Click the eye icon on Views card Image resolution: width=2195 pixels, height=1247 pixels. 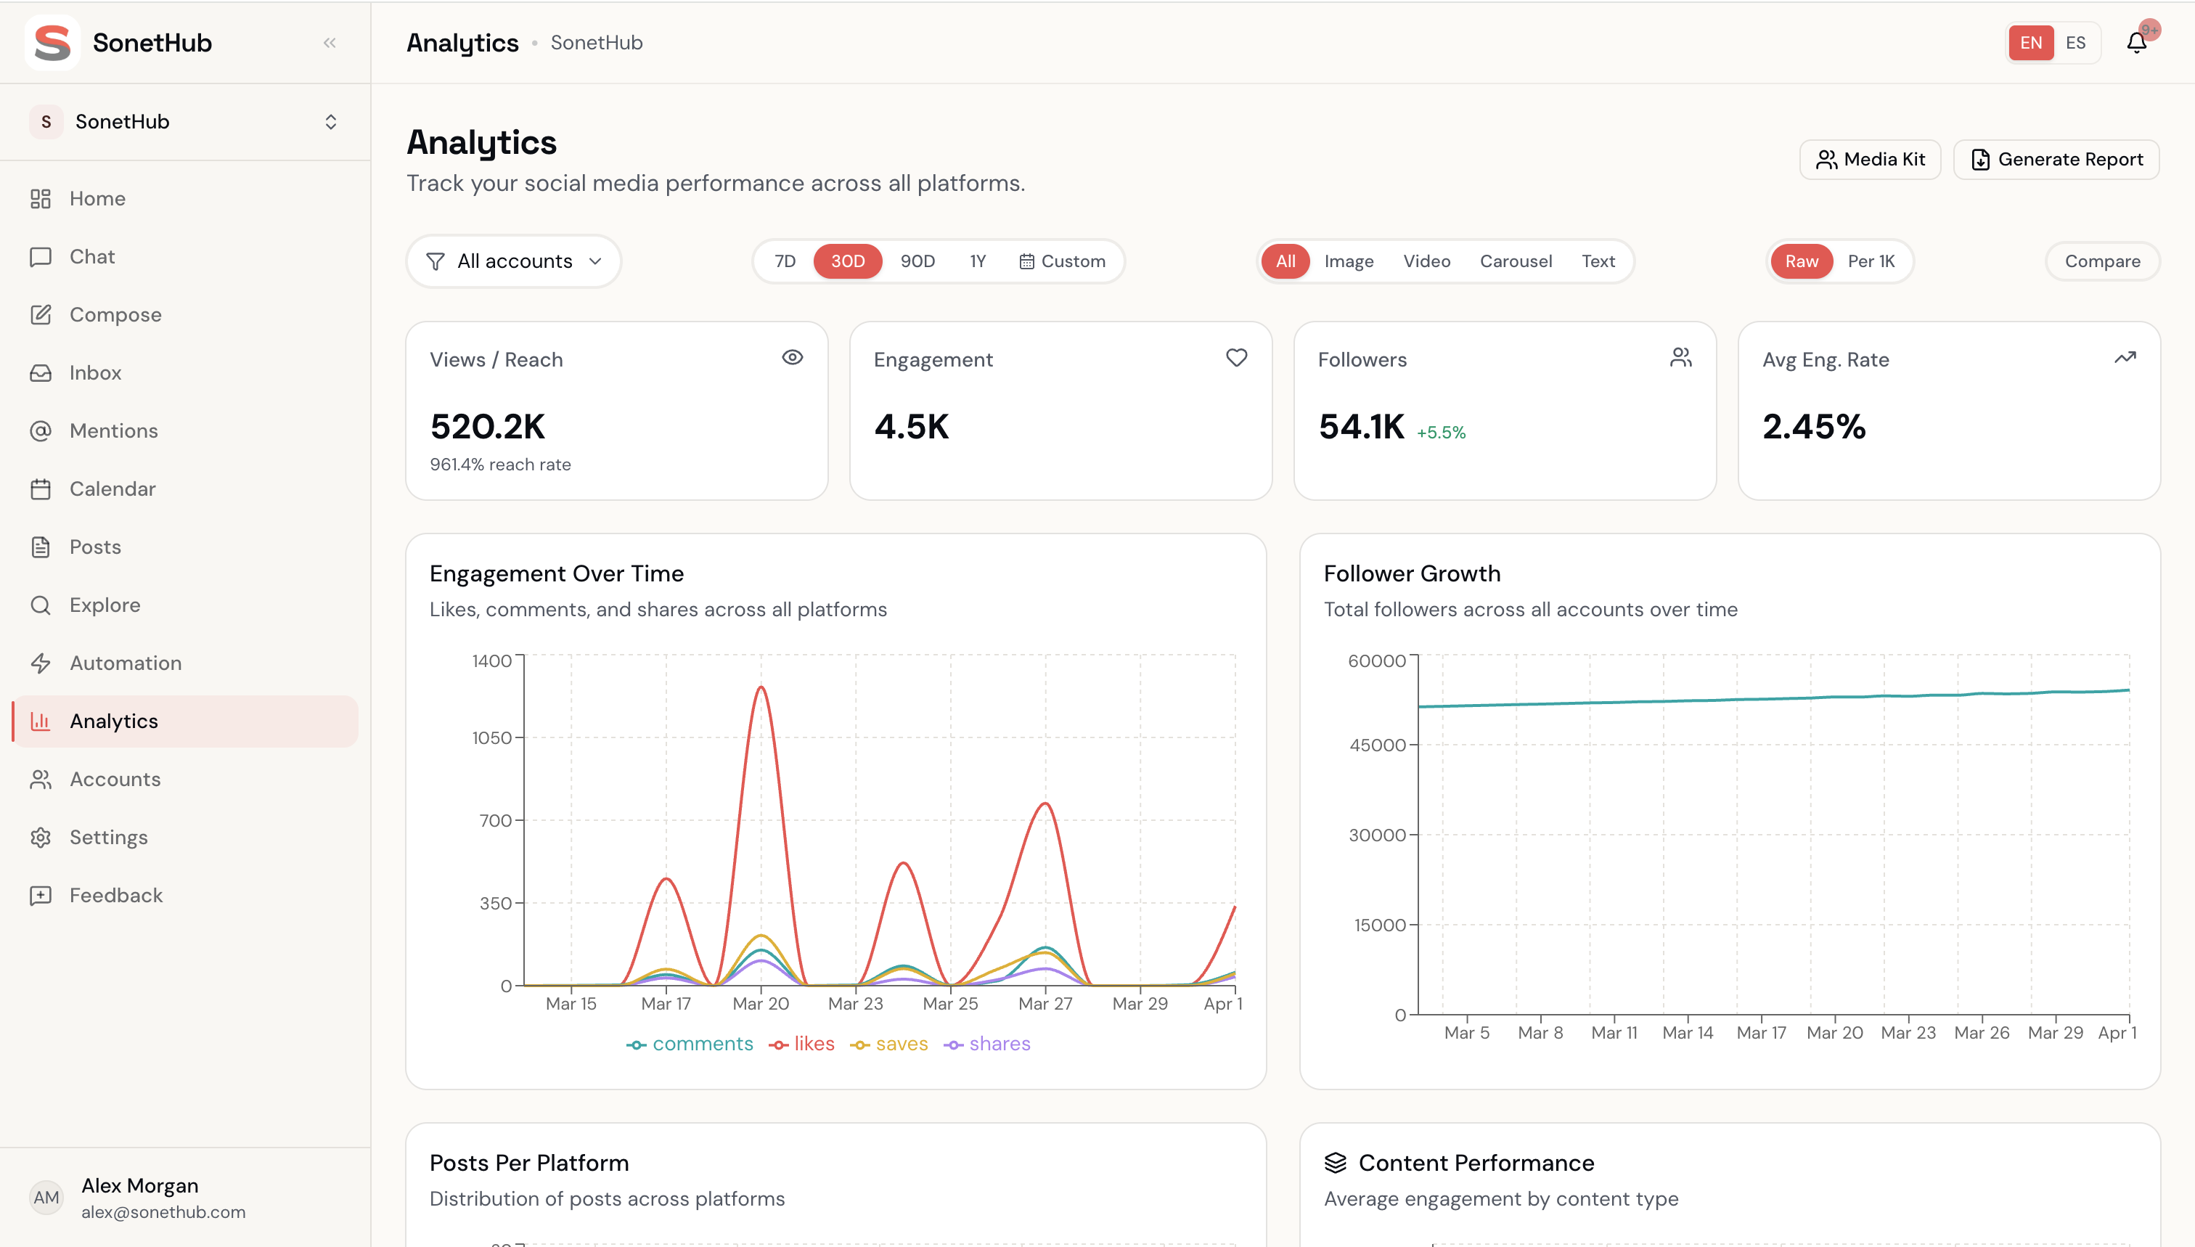tap(792, 357)
